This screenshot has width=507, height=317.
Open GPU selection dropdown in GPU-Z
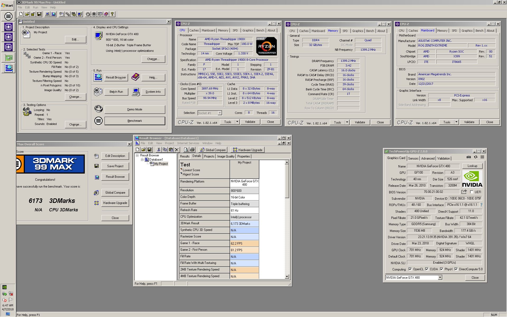pyautogui.click(x=440, y=277)
